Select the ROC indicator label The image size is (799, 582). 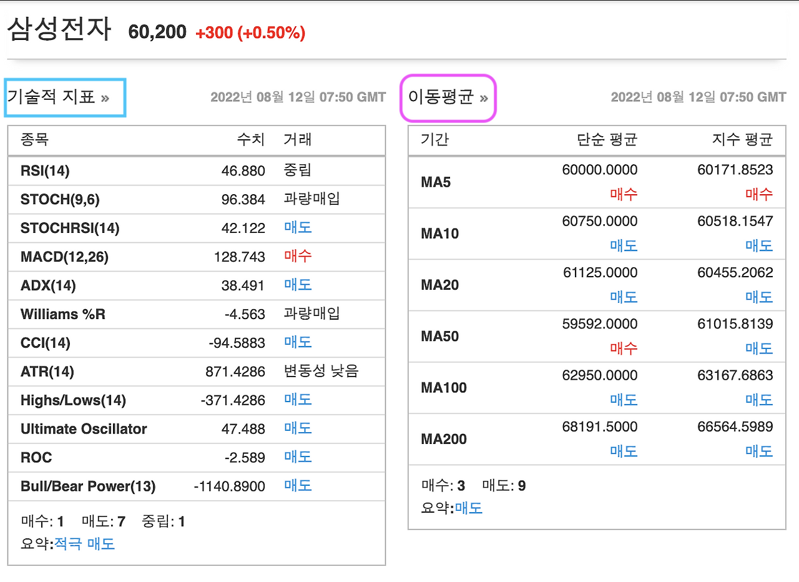(x=36, y=458)
